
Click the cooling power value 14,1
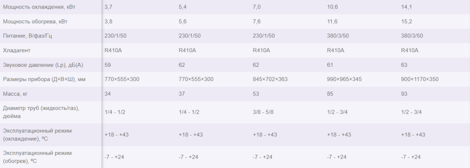[407, 7]
